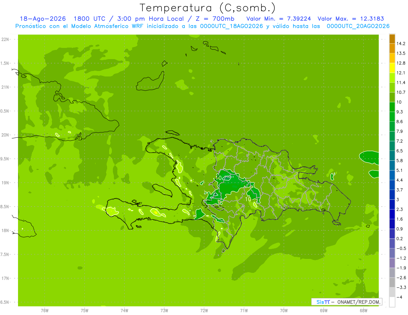Click the "Valor Min. = 7.39224" value
This screenshot has width=408, height=315.
(278, 19)
